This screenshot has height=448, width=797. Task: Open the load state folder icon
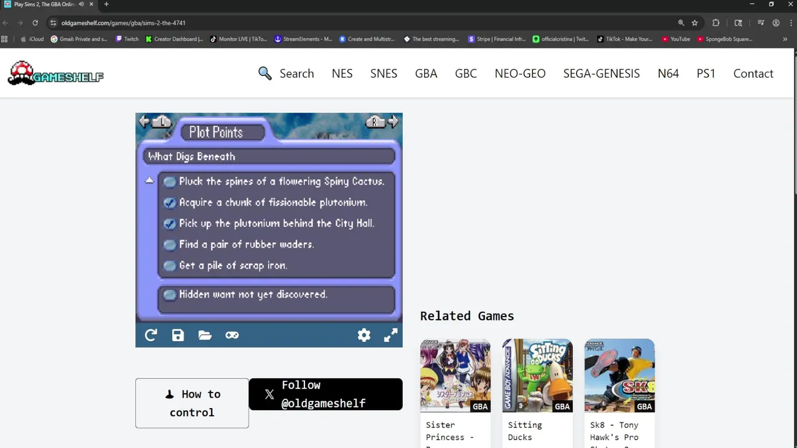click(205, 335)
